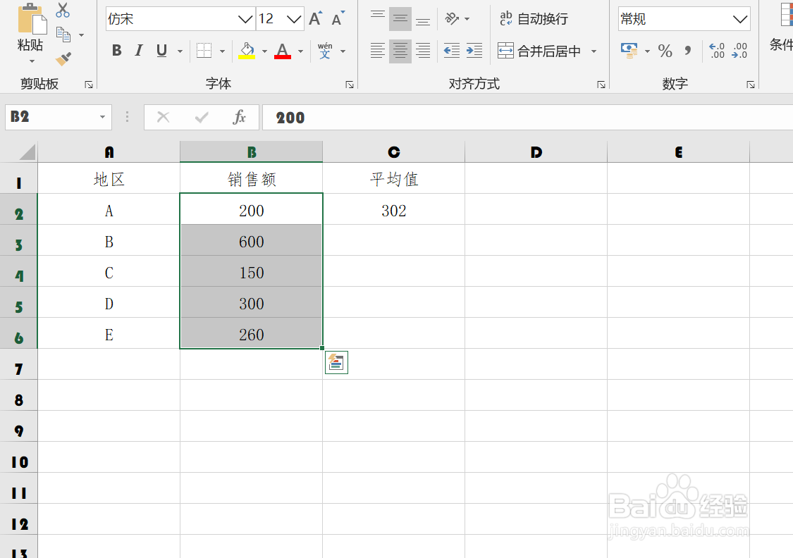Image resolution: width=793 pixels, height=558 pixels.
Task: Open the font name combo box
Action: coord(180,19)
